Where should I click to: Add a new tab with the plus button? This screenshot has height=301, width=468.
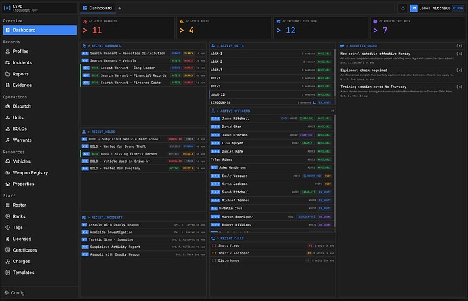(119, 8)
